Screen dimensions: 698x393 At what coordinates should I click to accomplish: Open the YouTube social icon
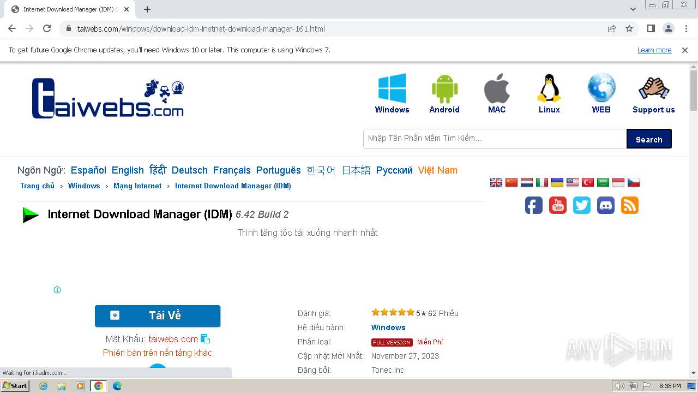558,205
